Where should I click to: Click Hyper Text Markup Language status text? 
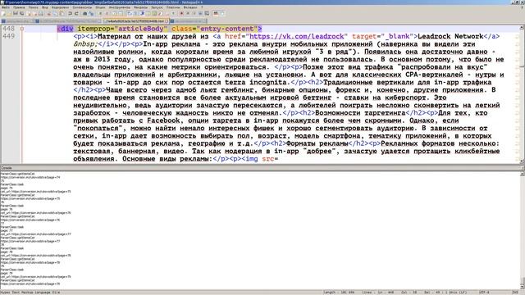(x=30, y=293)
